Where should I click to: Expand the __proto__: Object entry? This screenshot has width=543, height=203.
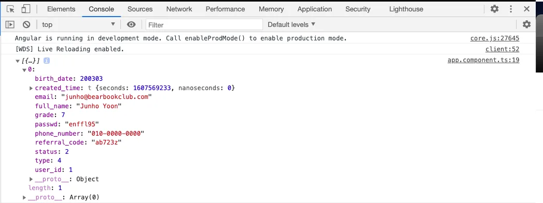tap(31, 179)
